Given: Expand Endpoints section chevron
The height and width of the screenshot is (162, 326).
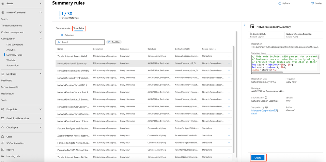Looking at the screenshot, I should tap(40, 109).
